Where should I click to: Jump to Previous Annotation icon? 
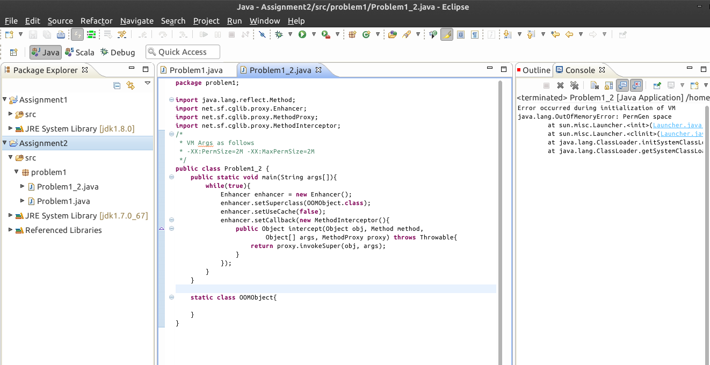tap(531, 34)
